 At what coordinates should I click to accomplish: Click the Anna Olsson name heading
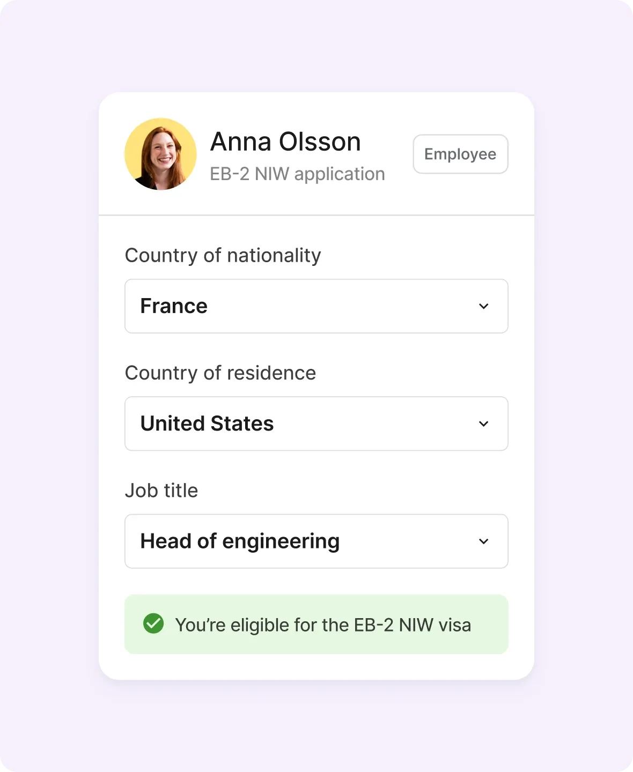pyautogui.click(x=285, y=142)
